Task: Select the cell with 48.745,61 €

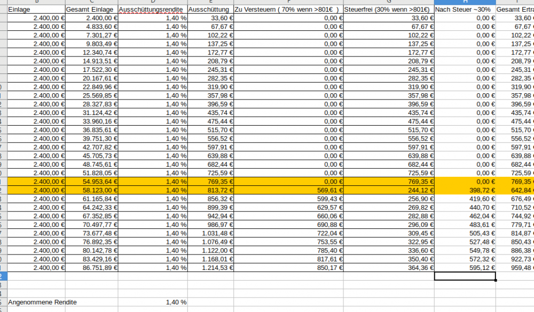Action: point(92,165)
